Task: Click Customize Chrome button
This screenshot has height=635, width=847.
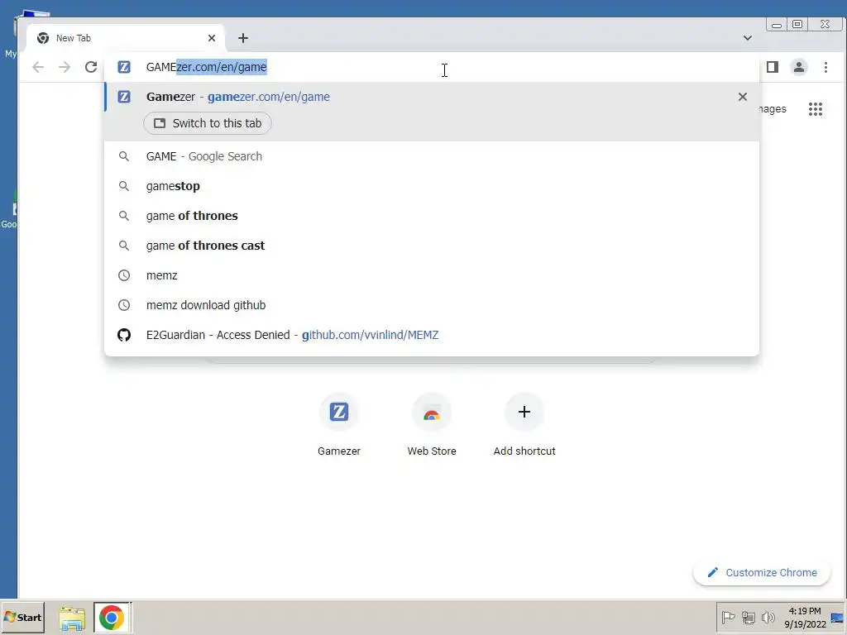Action: [762, 572]
